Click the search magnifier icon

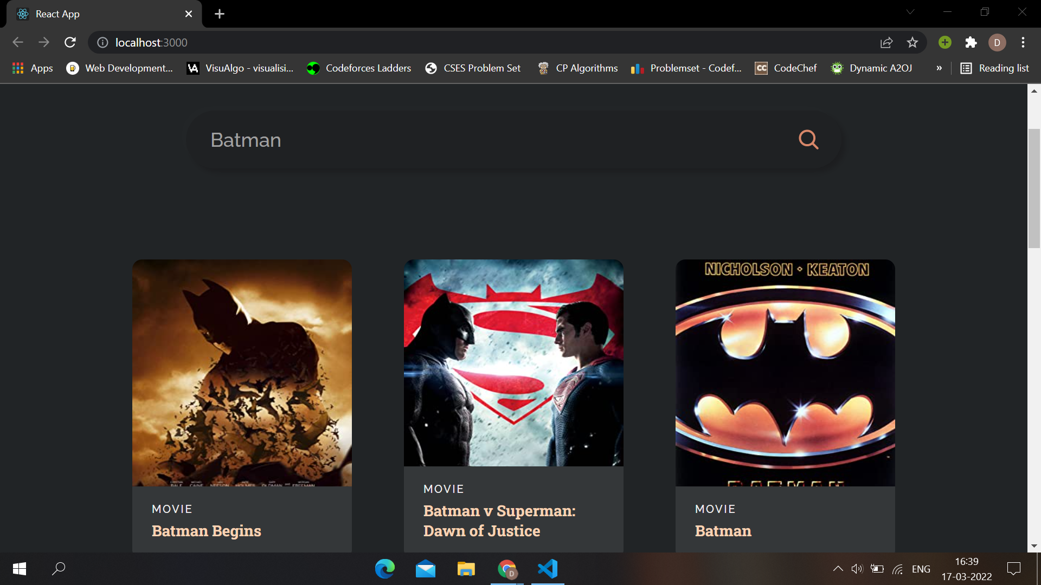808,140
